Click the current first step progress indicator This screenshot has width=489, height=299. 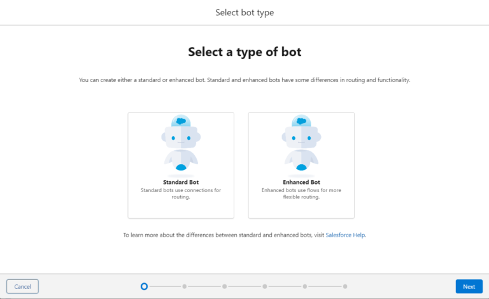point(145,286)
